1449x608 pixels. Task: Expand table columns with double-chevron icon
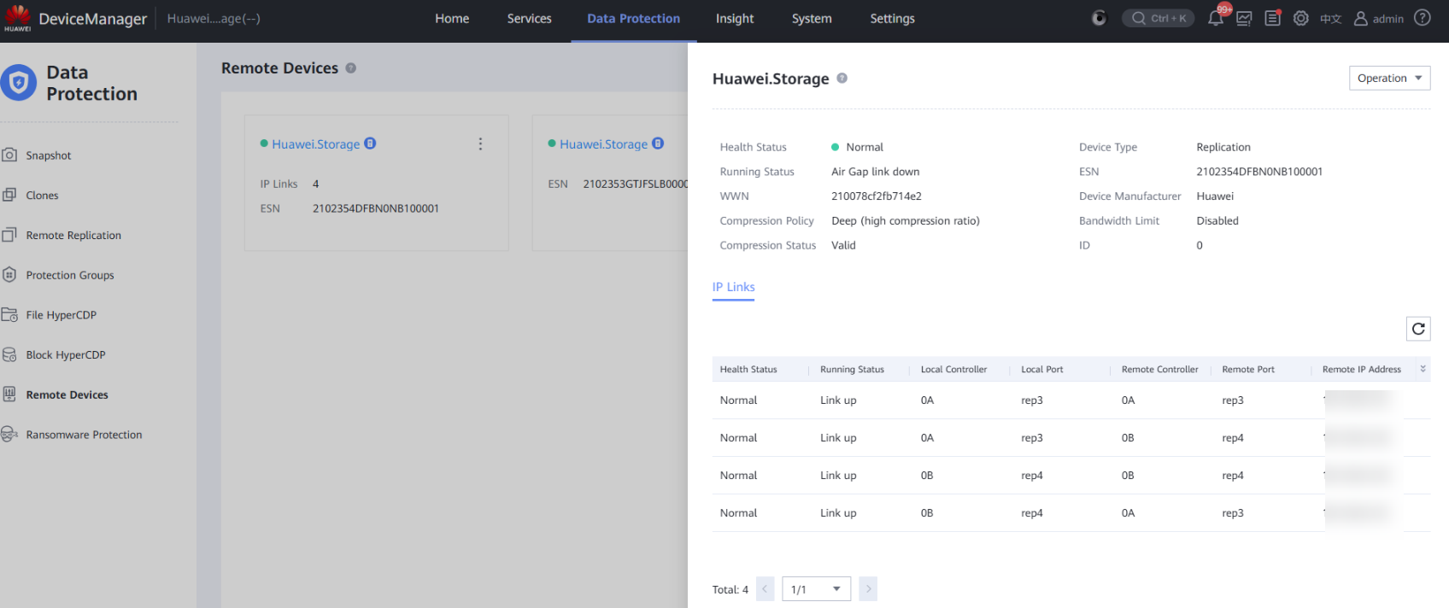pos(1423,369)
